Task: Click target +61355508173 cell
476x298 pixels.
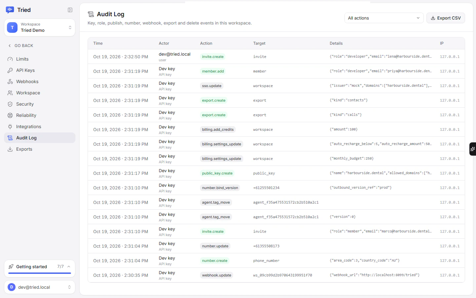Action: (x=266, y=246)
